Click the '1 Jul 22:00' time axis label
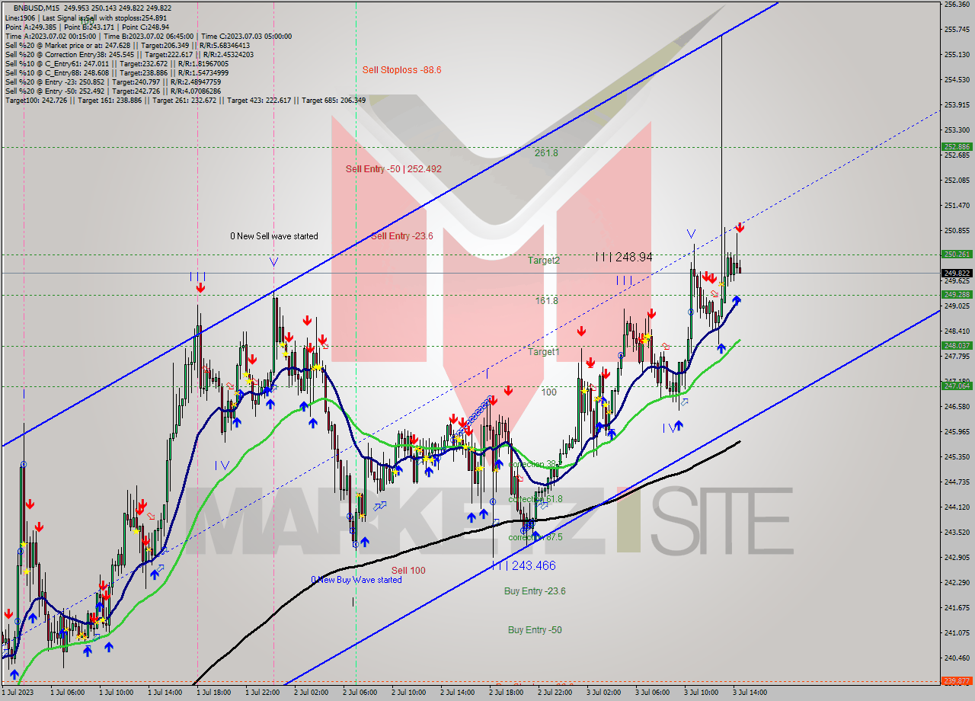975x701 pixels. pos(262,693)
